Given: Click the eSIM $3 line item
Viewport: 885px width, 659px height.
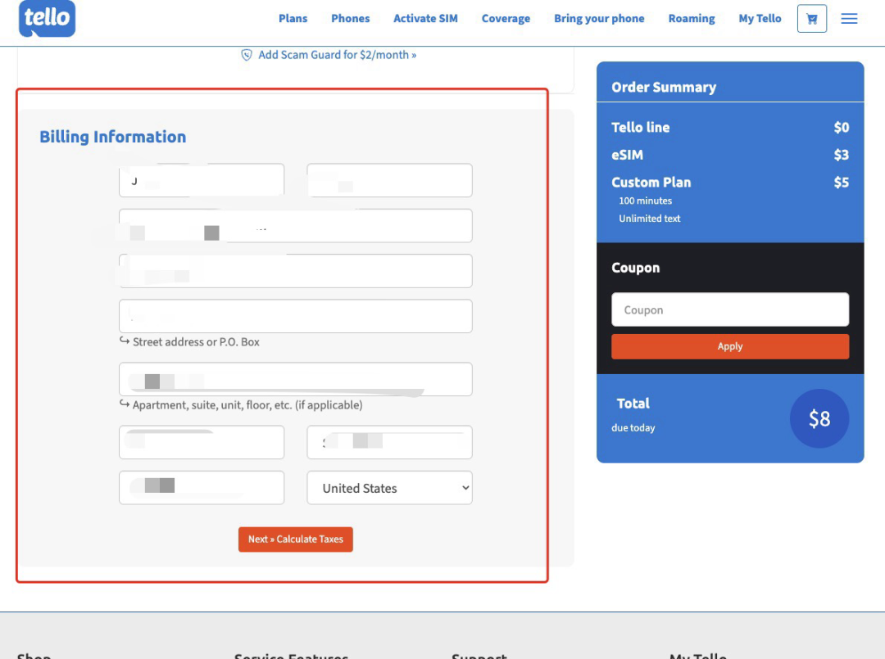Looking at the screenshot, I should coord(730,155).
